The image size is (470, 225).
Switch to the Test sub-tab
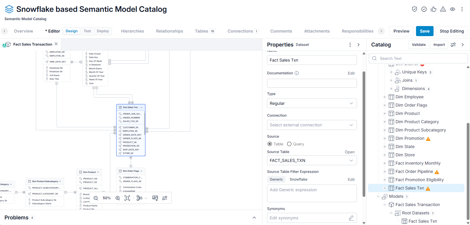[x=87, y=31]
